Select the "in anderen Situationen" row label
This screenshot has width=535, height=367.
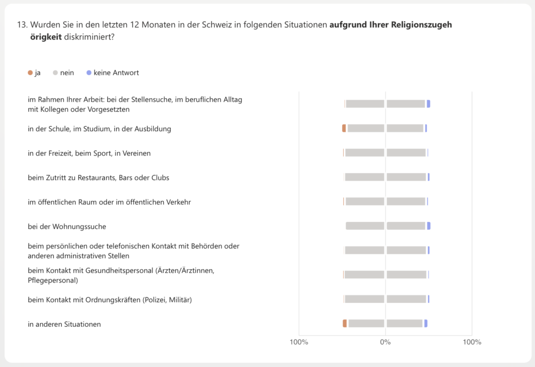pos(64,324)
